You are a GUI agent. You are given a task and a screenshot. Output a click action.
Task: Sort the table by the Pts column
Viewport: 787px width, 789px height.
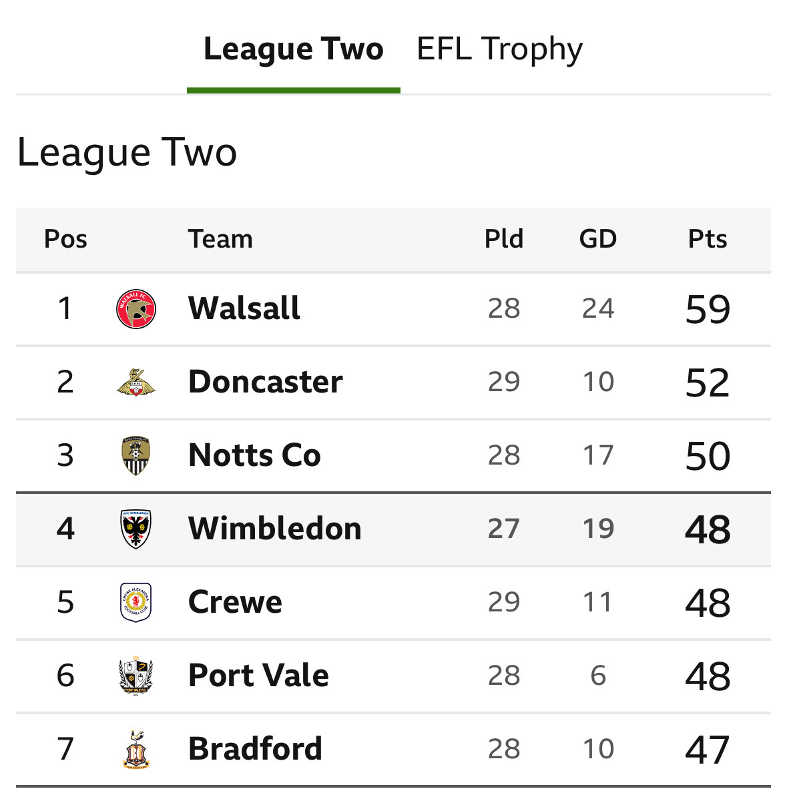(x=708, y=238)
